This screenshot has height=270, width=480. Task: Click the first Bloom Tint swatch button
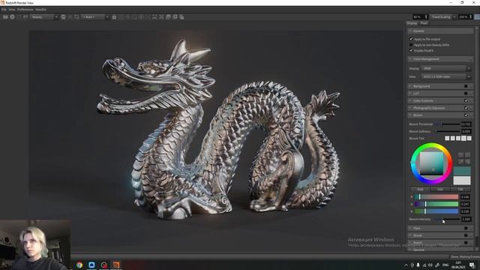[x=447, y=139]
